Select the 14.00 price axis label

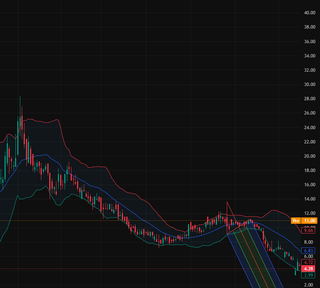coord(309,199)
